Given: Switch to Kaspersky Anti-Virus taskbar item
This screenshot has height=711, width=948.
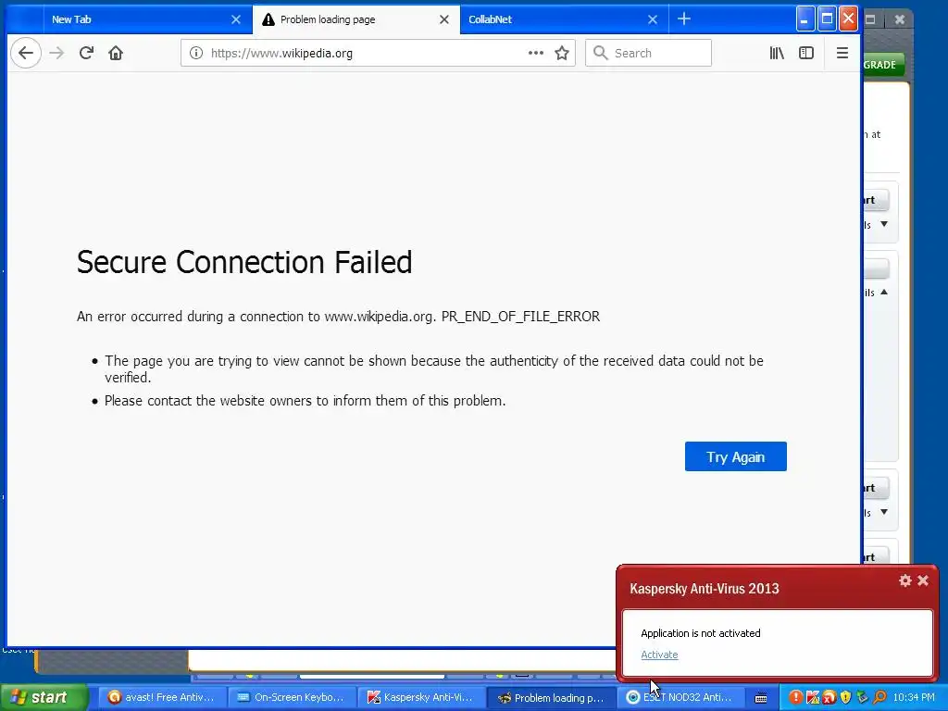Looking at the screenshot, I should tap(421, 697).
